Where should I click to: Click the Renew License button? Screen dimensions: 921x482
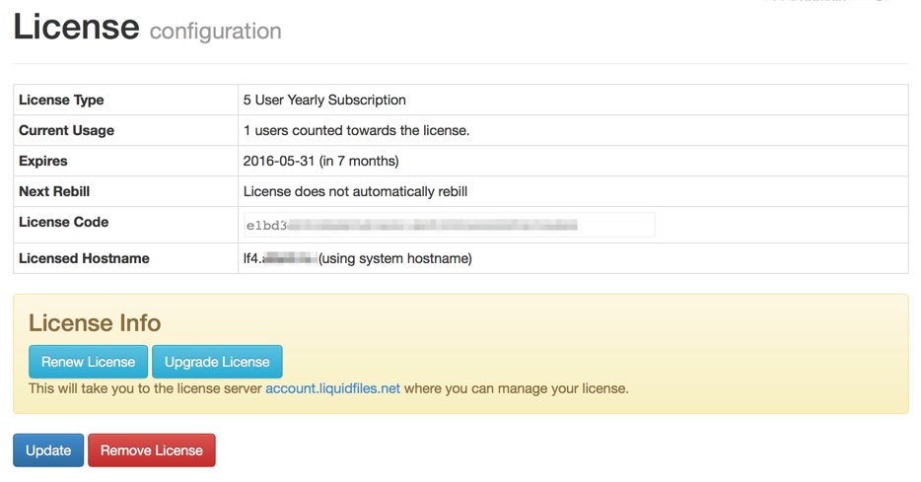click(x=88, y=362)
